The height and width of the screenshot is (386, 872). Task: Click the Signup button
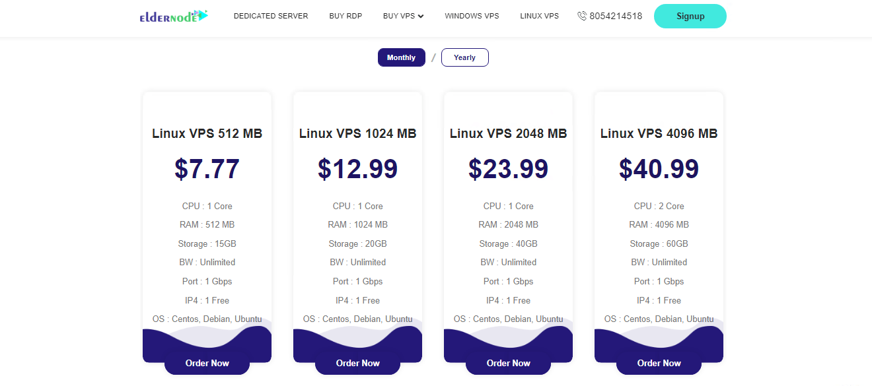pyautogui.click(x=690, y=16)
